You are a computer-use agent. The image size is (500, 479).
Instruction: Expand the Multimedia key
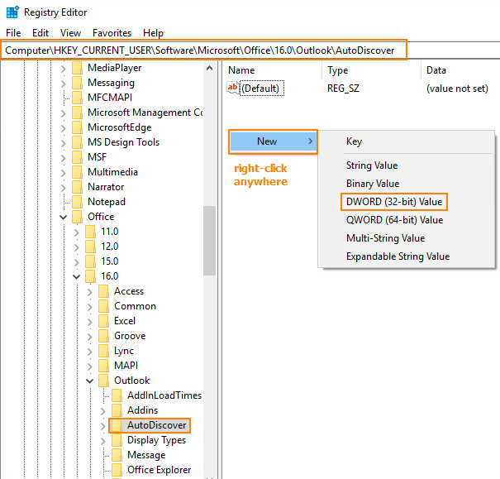coord(63,173)
